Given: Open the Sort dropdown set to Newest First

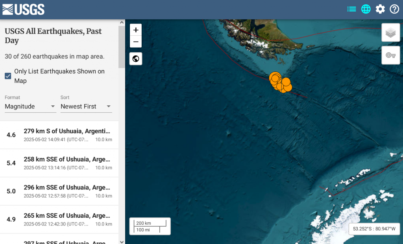Looking at the screenshot, I should point(86,106).
